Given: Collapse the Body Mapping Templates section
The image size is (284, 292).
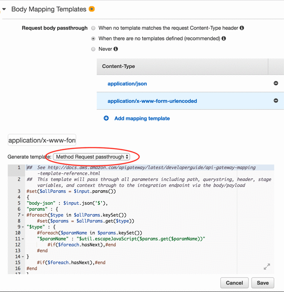Looking at the screenshot, I should [4, 9].
